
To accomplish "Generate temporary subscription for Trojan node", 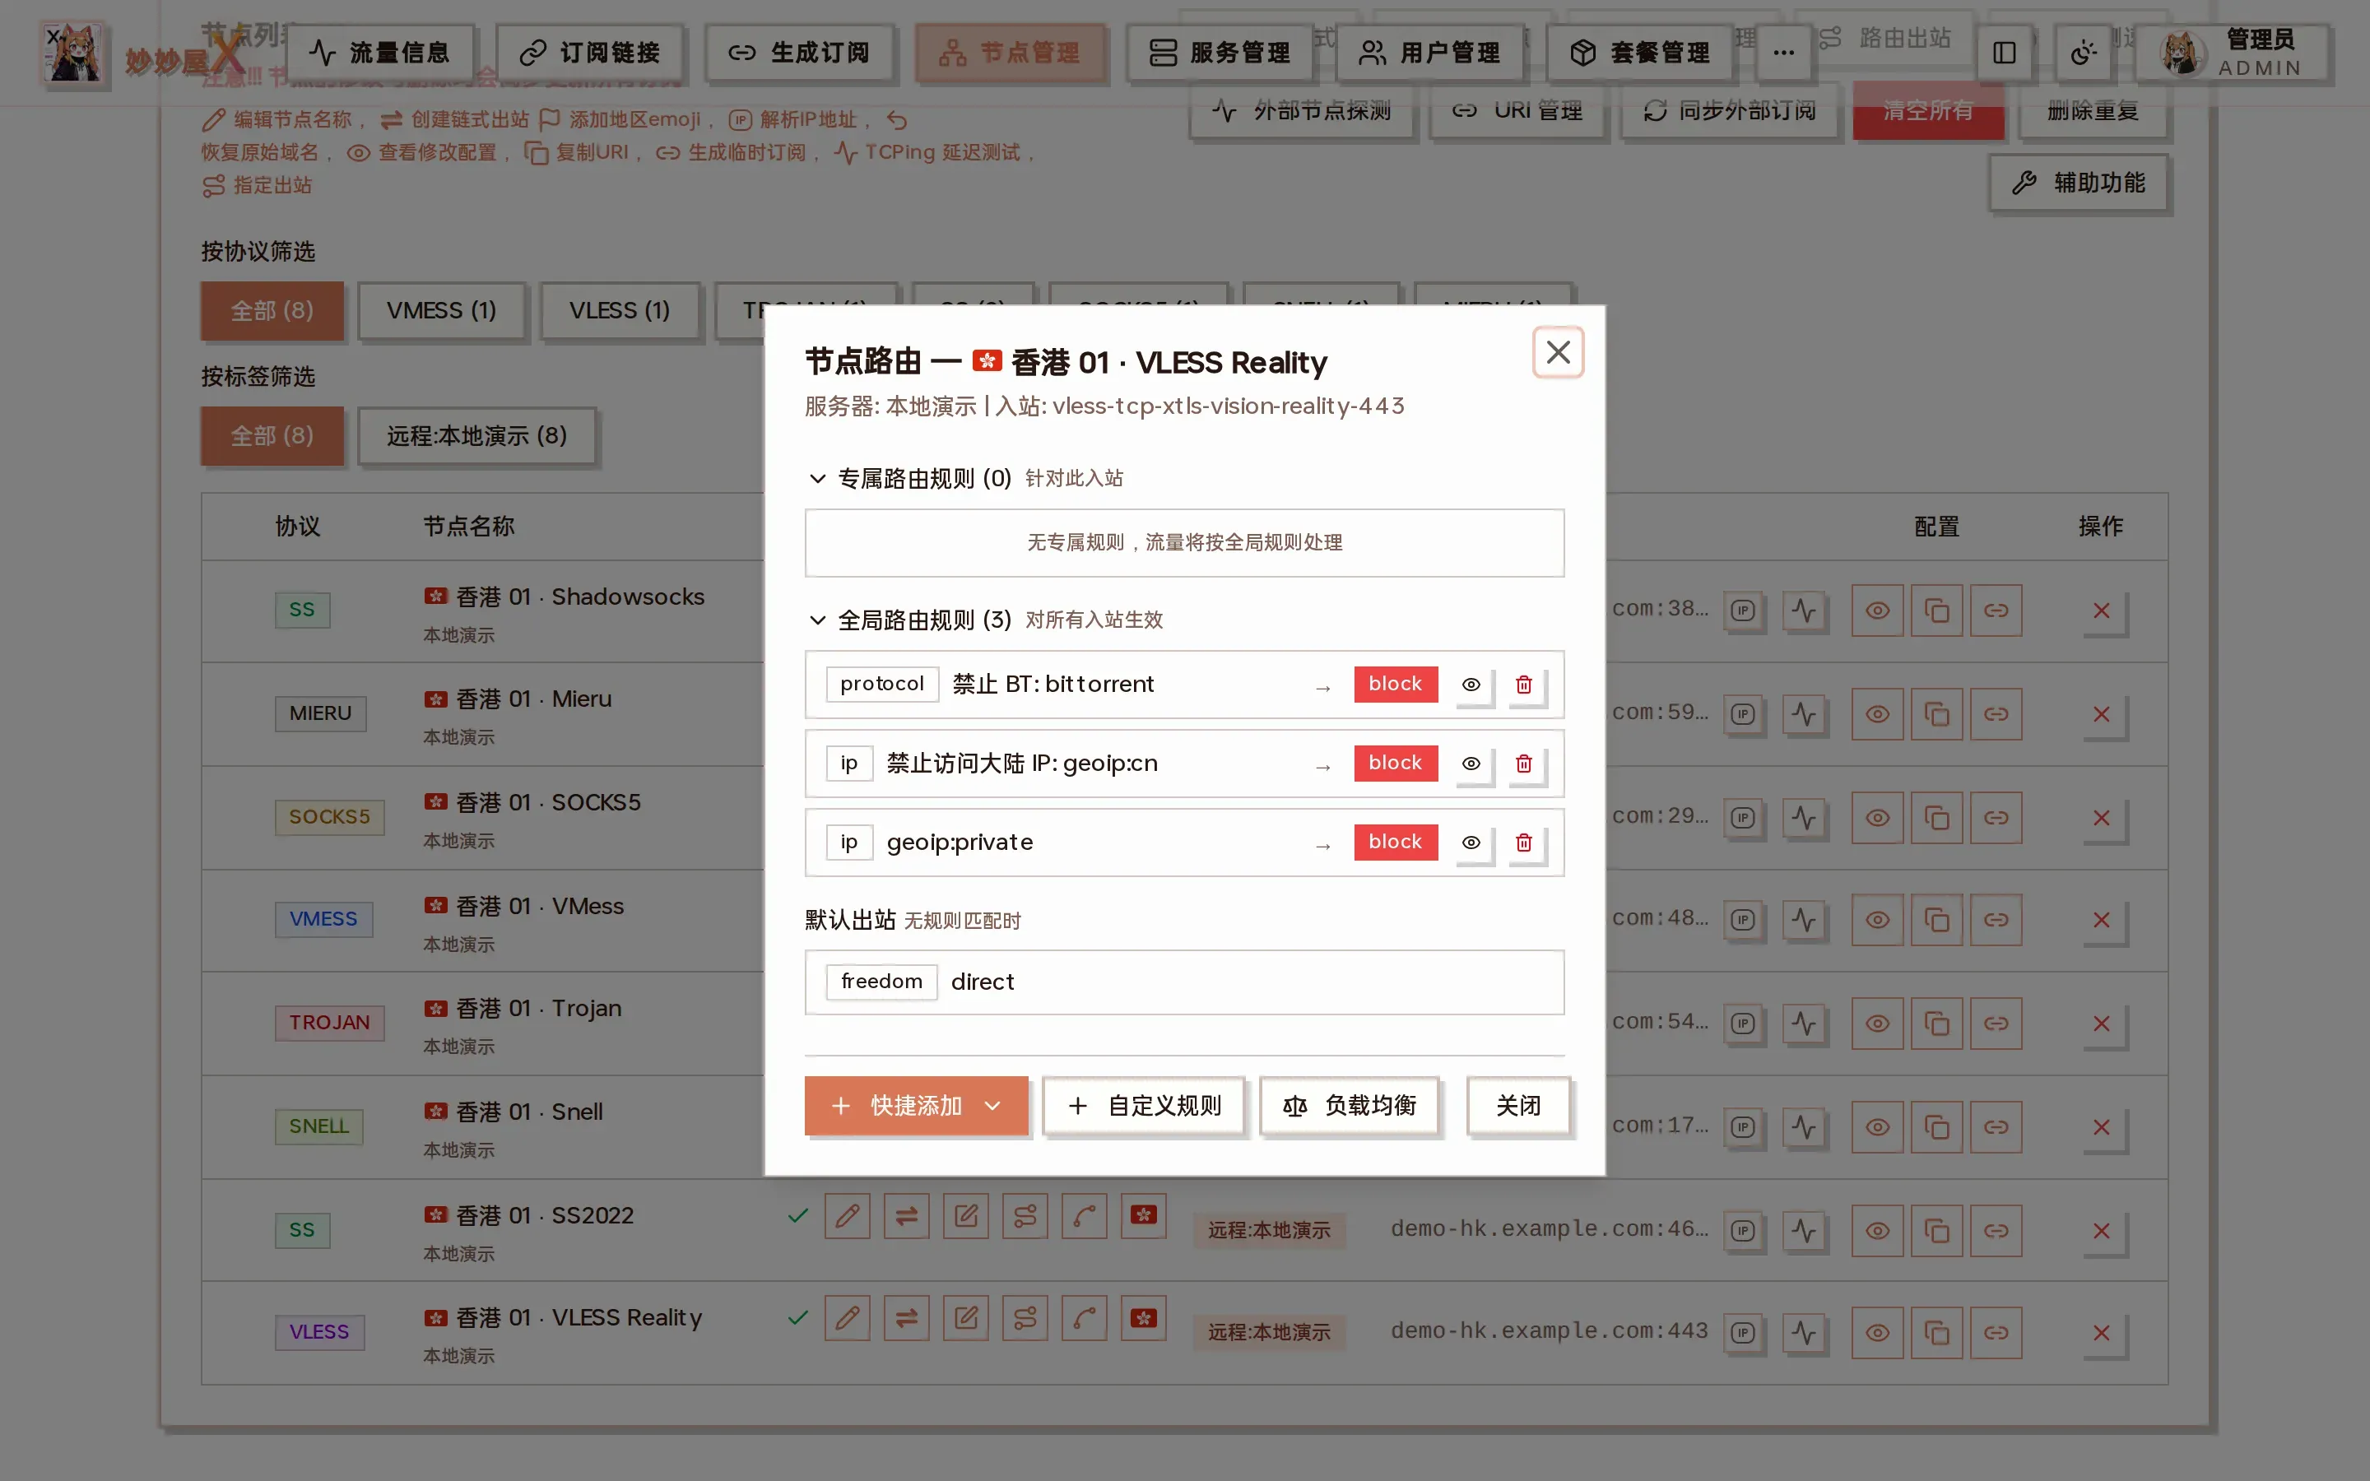I will 1996,1024.
